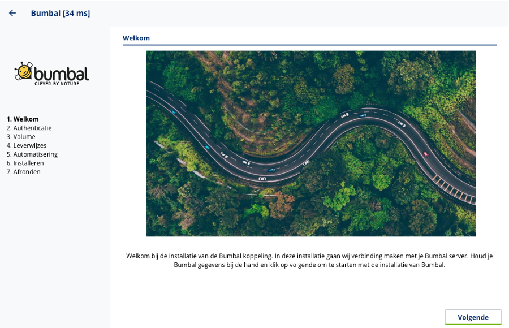Click the Welkom section heading

(x=136, y=38)
